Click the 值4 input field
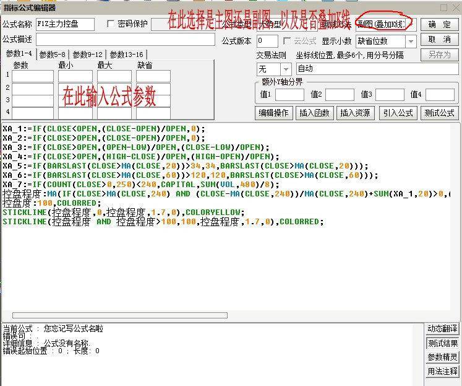This screenshot has height=386, width=462. coord(440,95)
